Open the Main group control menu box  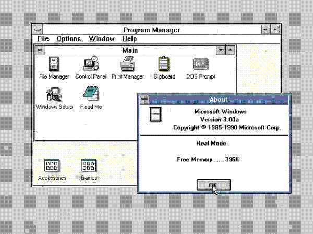point(40,50)
